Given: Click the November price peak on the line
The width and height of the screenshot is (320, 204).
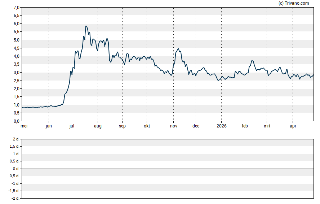Looking at the screenshot, I should [178, 49].
